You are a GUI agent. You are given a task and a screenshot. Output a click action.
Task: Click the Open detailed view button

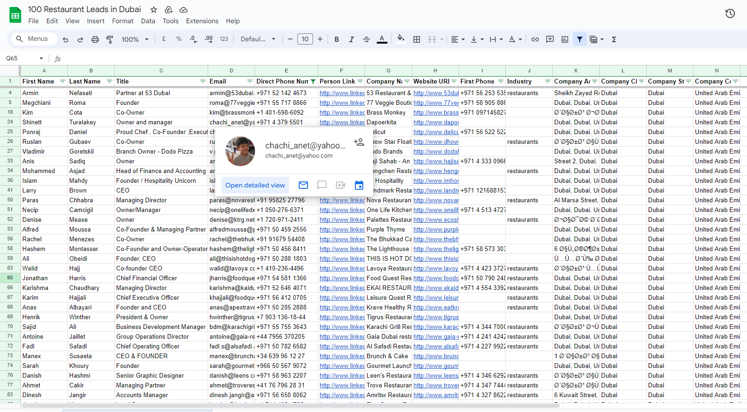point(255,185)
